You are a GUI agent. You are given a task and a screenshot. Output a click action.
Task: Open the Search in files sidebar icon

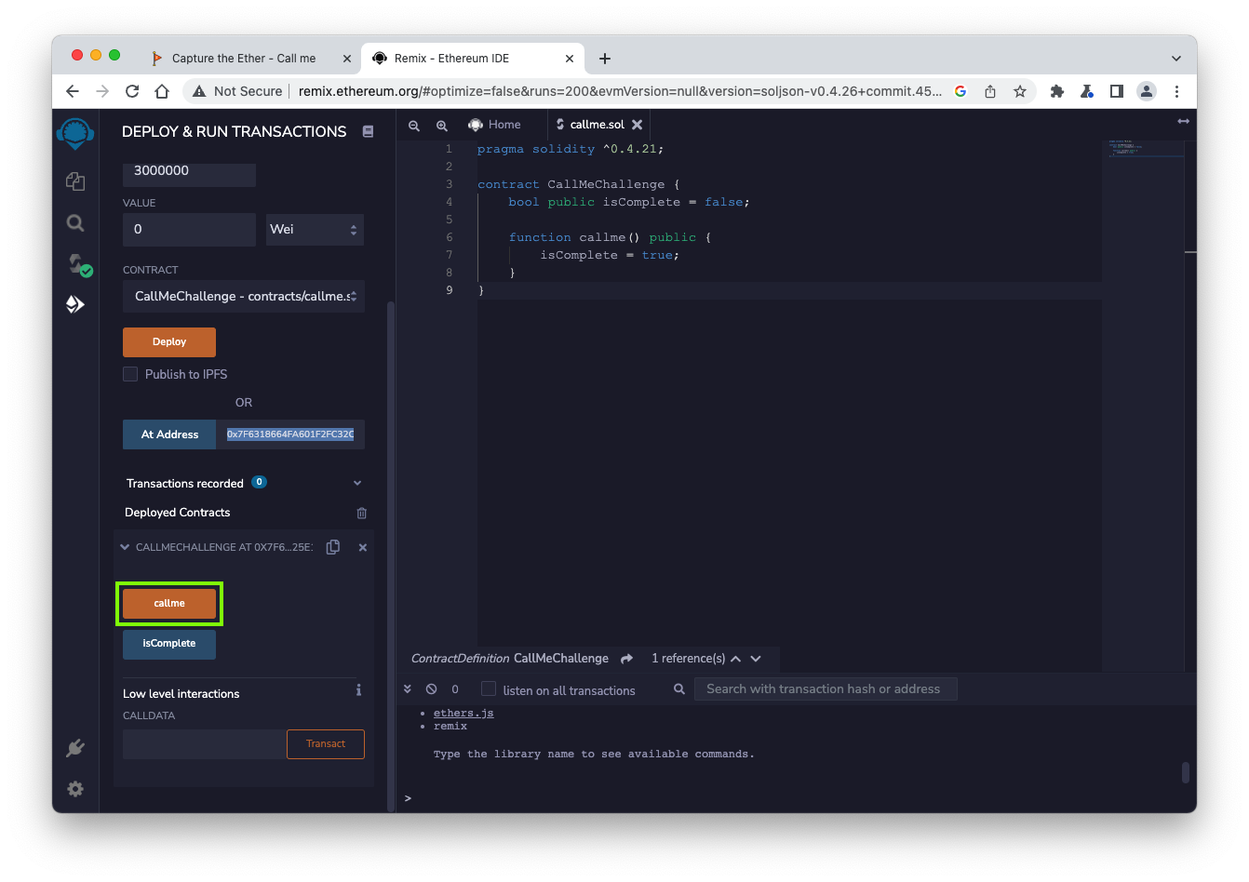click(x=75, y=223)
